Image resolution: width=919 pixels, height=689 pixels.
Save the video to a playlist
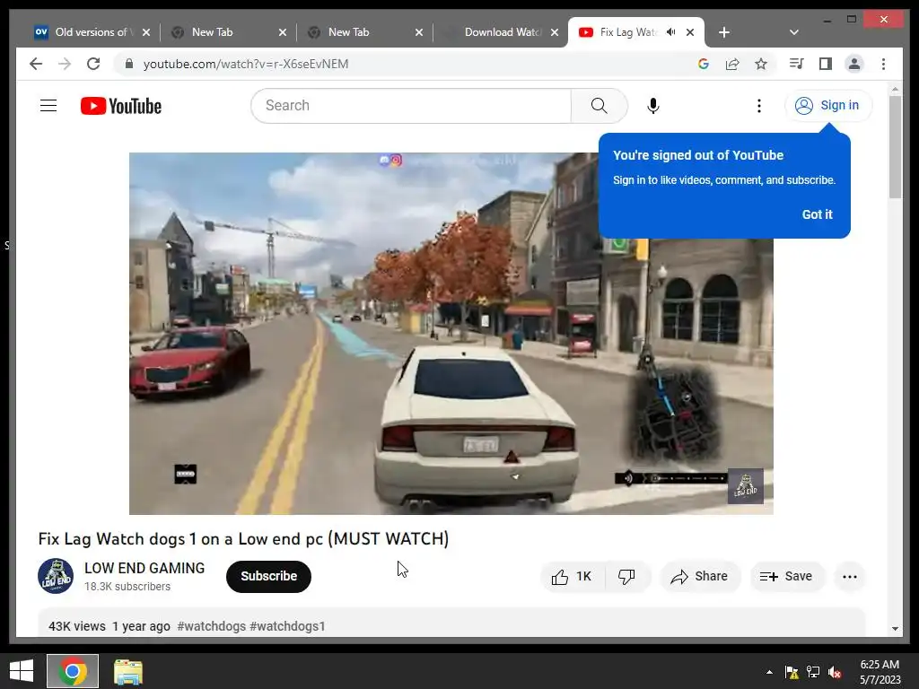tap(786, 577)
